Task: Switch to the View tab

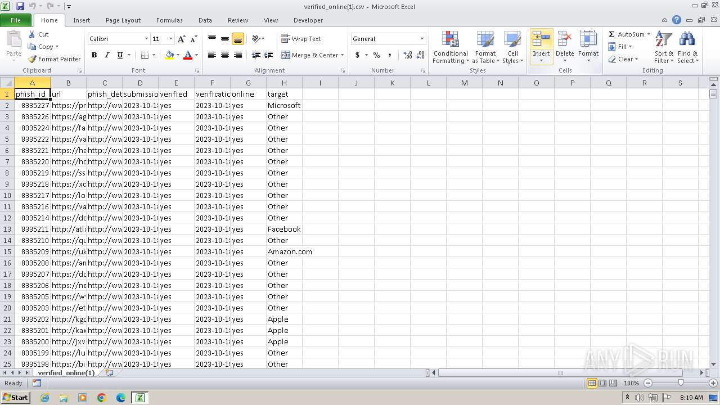Action: pos(271,20)
